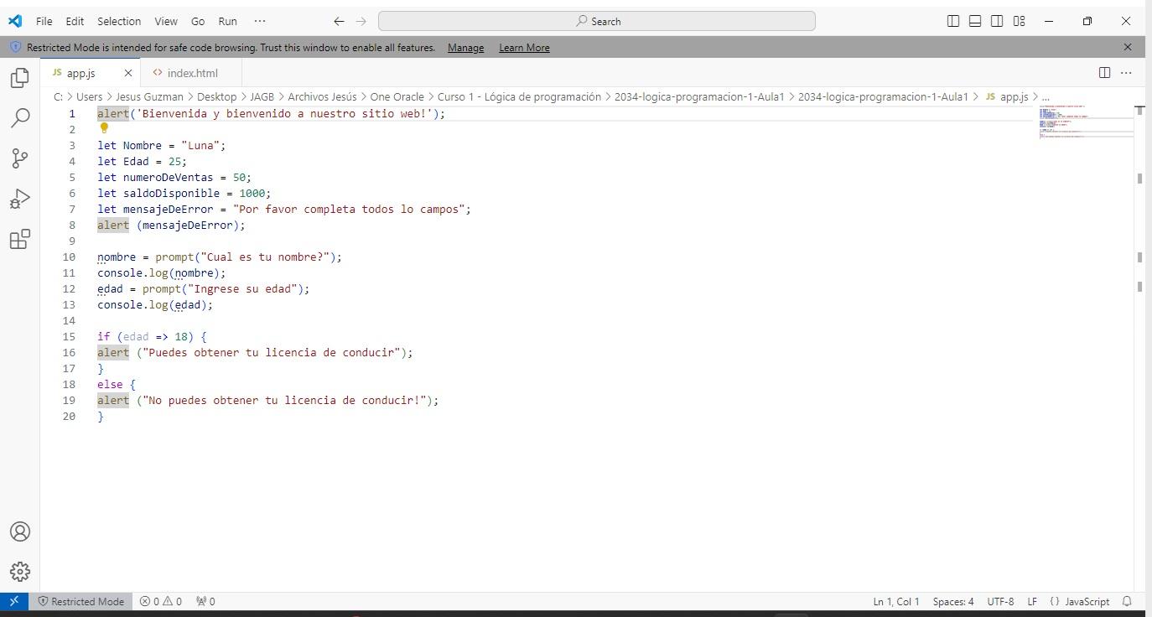Open the Selection menu
The height and width of the screenshot is (617, 1152).
(x=119, y=21)
